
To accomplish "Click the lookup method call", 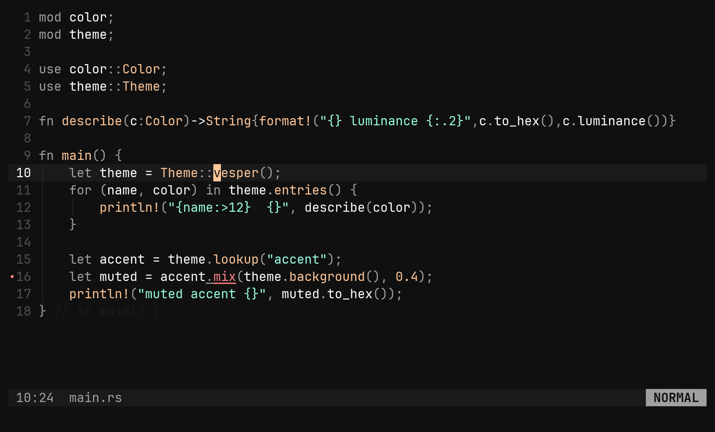I will (x=236, y=259).
